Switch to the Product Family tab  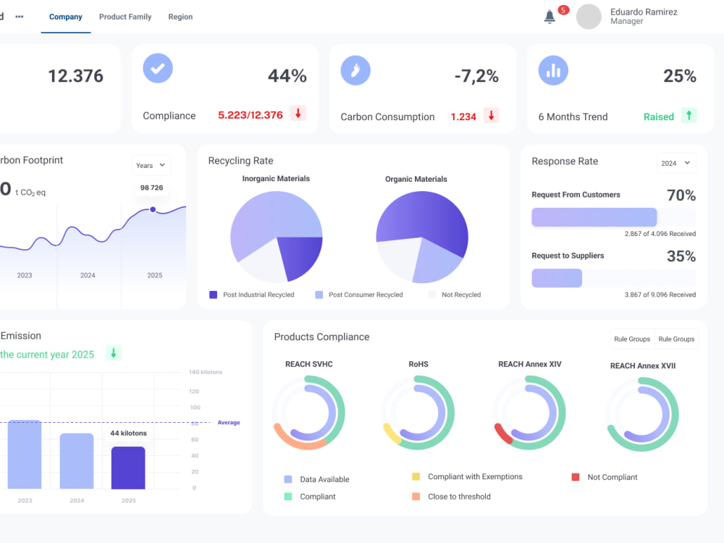tap(125, 17)
